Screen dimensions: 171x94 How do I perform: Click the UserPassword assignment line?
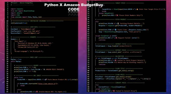tap(25, 31)
